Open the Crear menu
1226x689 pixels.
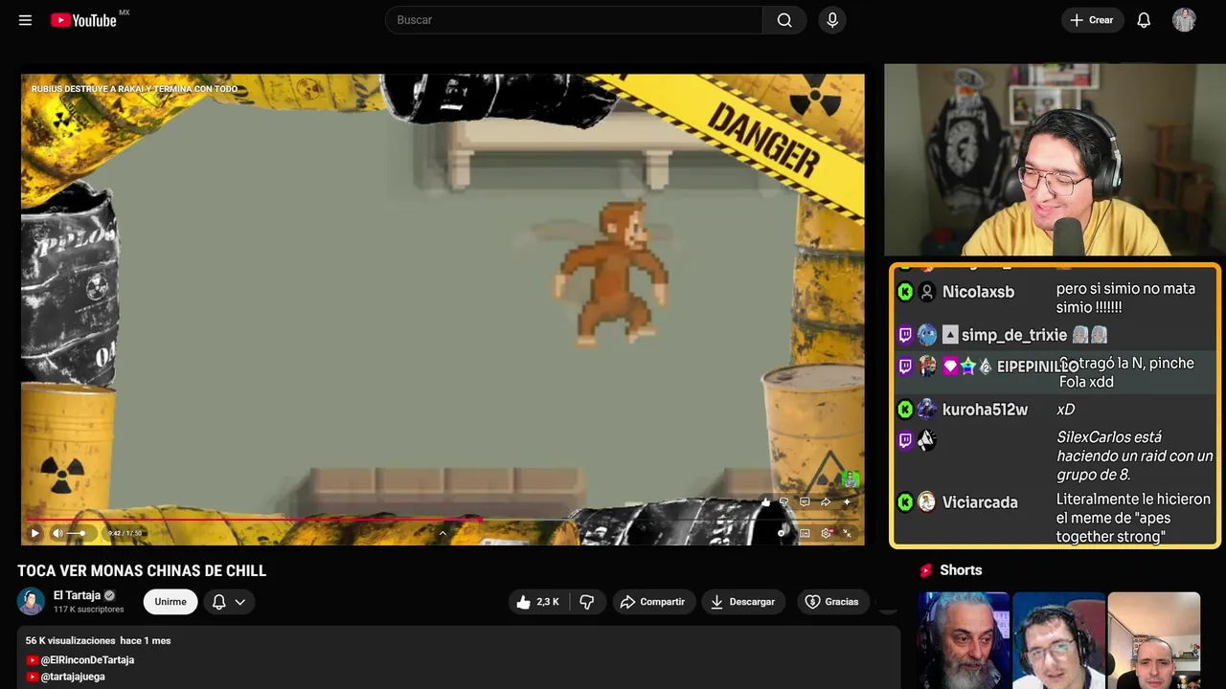point(1092,20)
